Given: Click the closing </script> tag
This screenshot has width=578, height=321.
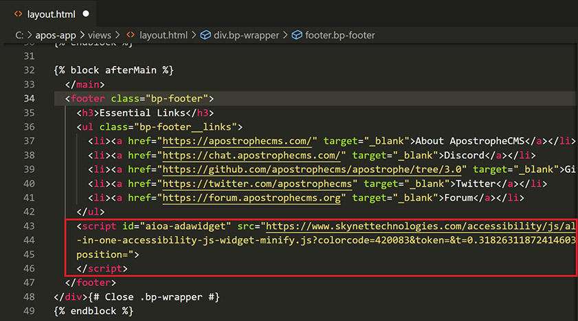Looking at the screenshot, I should point(102,268).
